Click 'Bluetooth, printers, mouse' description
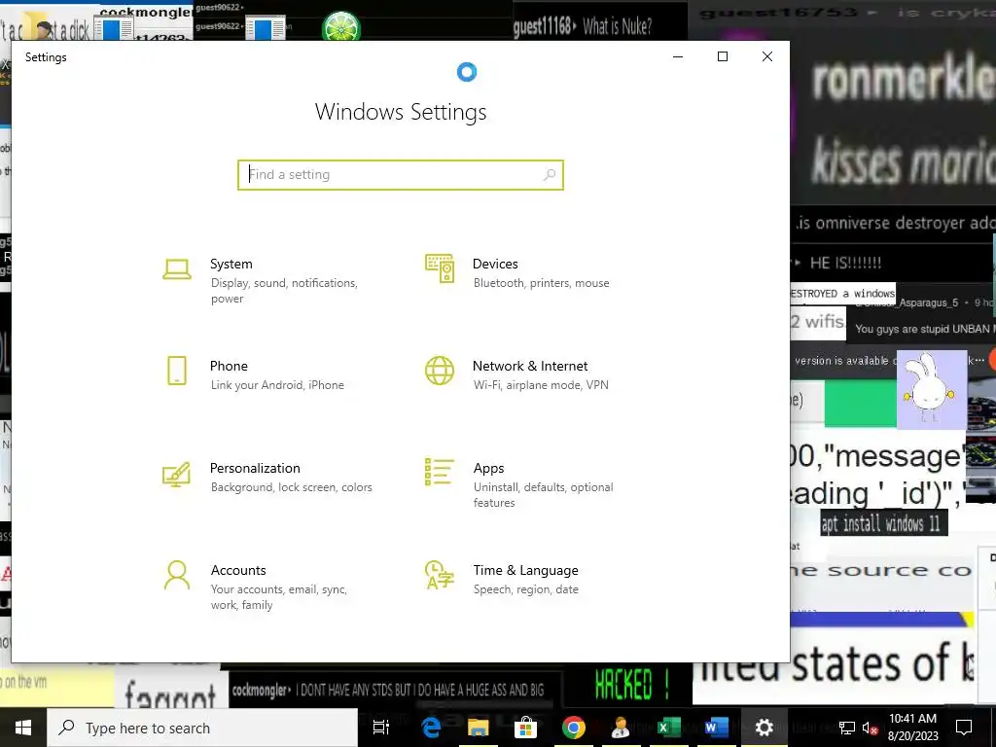The height and width of the screenshot is (747, 996). 541,283
